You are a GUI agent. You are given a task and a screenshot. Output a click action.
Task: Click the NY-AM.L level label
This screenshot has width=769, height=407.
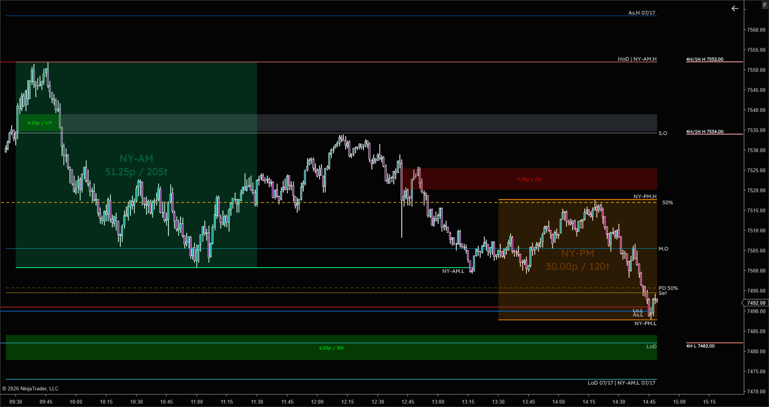[453, 271]
